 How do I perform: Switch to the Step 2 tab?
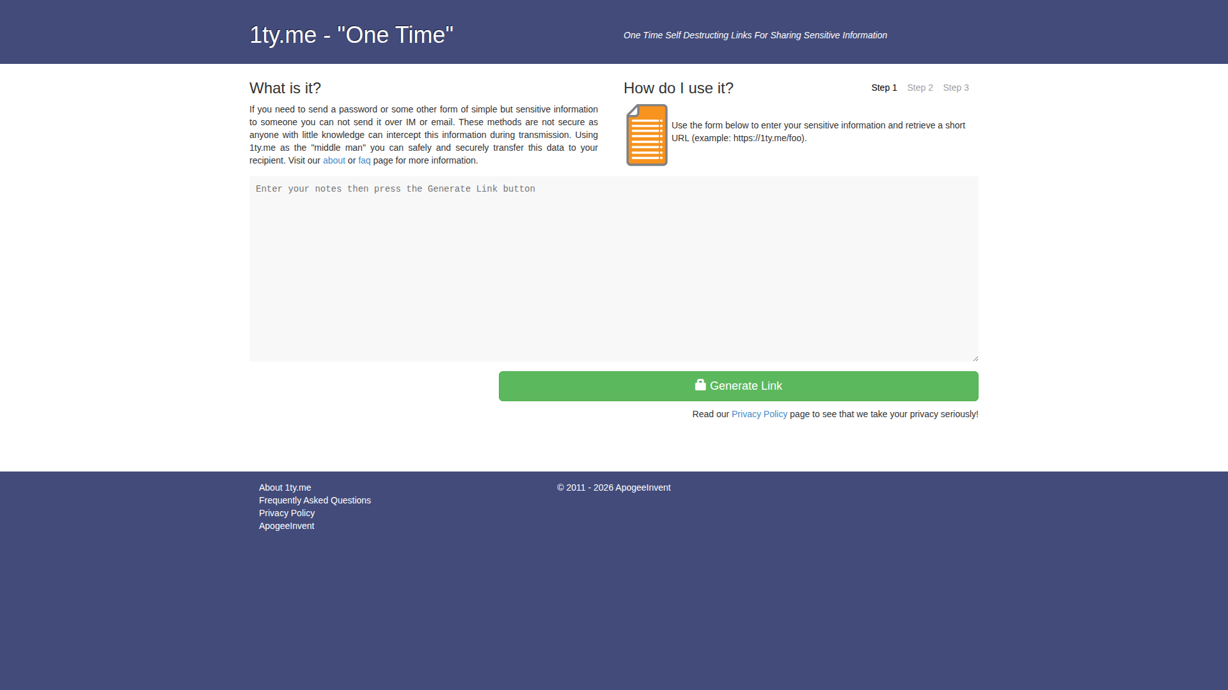coord(920,88)
